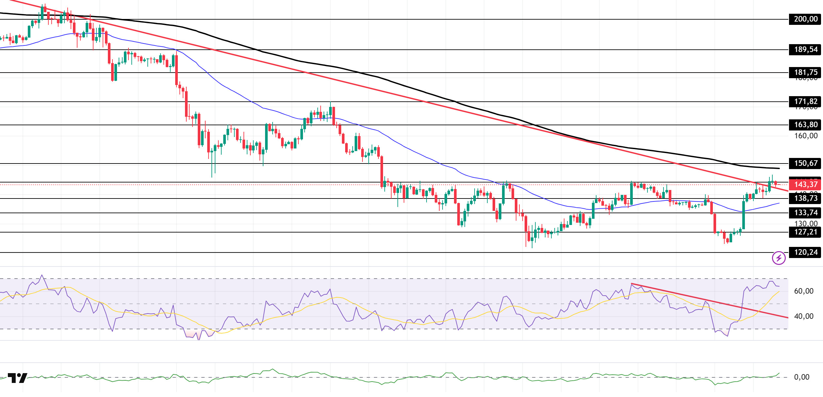This screenshot has height=397, width=823.
Task: Click the 200,00 price level label
Action: (x=805, y=19)
